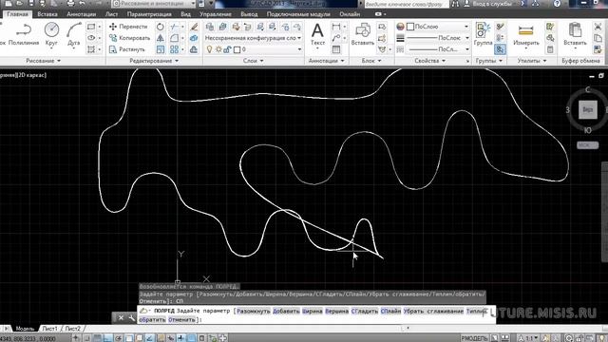The image size is (608, 342).
Task: Open the Параметризация ribbon tab
Action: pyautogui.click(x=149, y=14)
